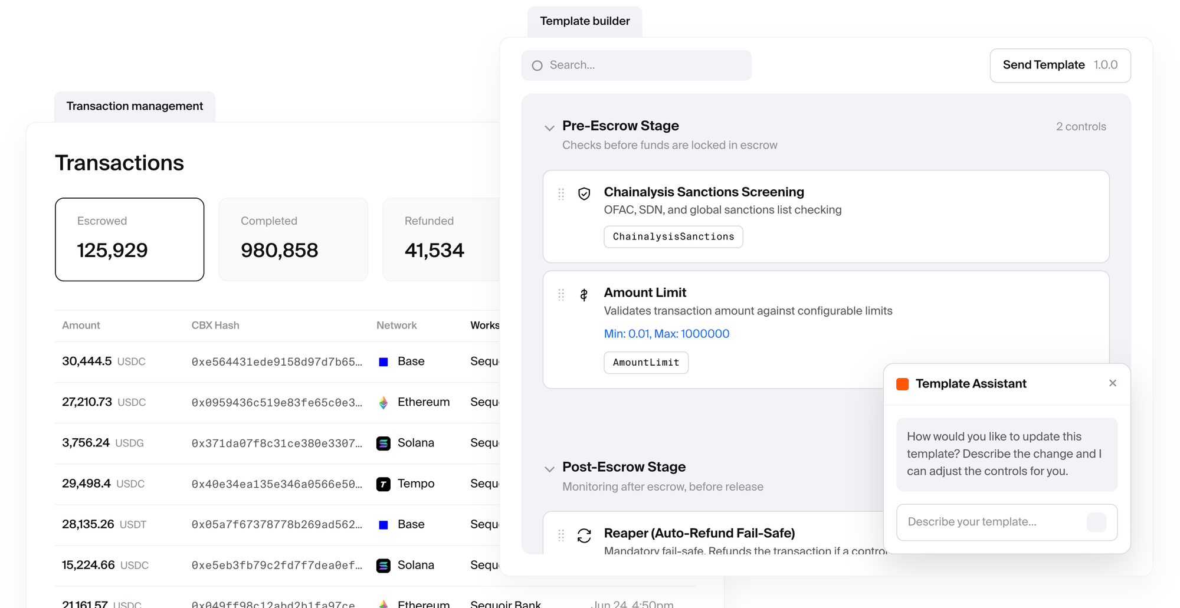Screen dimensions: 1180x608
Task: Click the orange Template Assistant square icon
Action: click(x=902, y=384)
